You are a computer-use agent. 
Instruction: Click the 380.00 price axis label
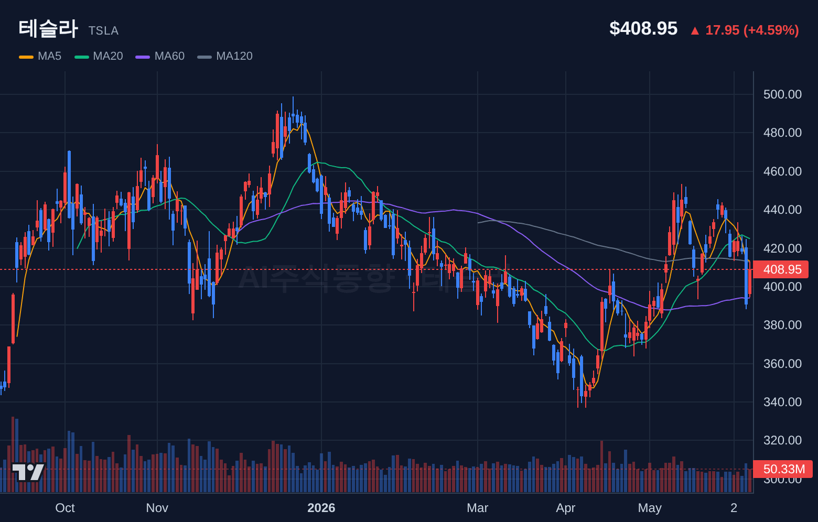pos(782,325)
